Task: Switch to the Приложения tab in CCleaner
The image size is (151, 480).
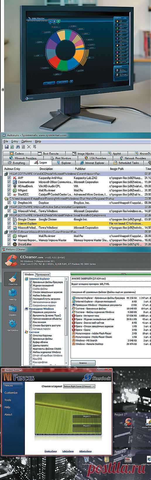Action: (x=42, y=274)
